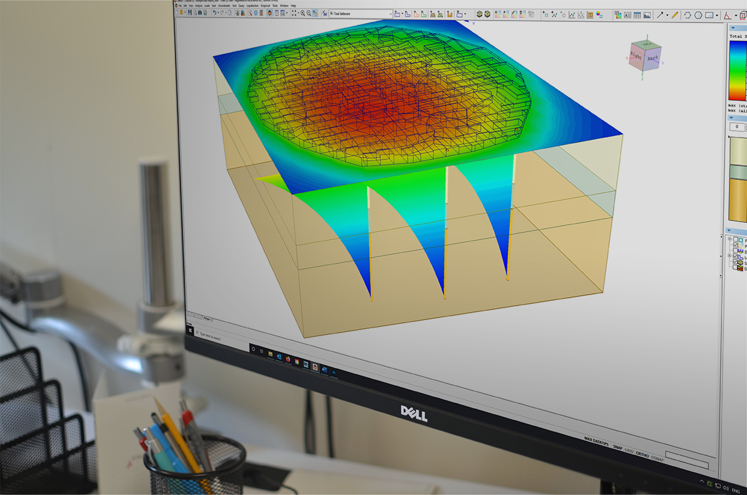Viewport: 747px width, 495px height.
Task: Click the text box 'A' annotation icon
Action: [x=627, y=14]
